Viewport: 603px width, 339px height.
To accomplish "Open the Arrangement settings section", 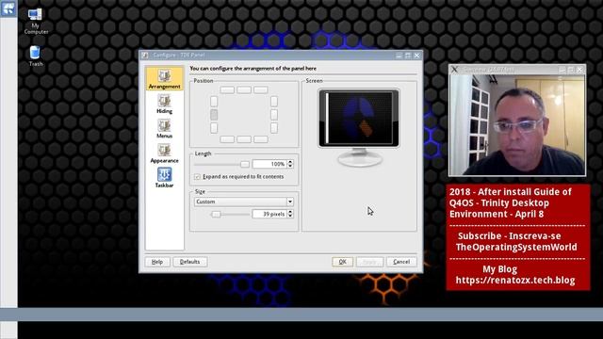I will [164, 79].
